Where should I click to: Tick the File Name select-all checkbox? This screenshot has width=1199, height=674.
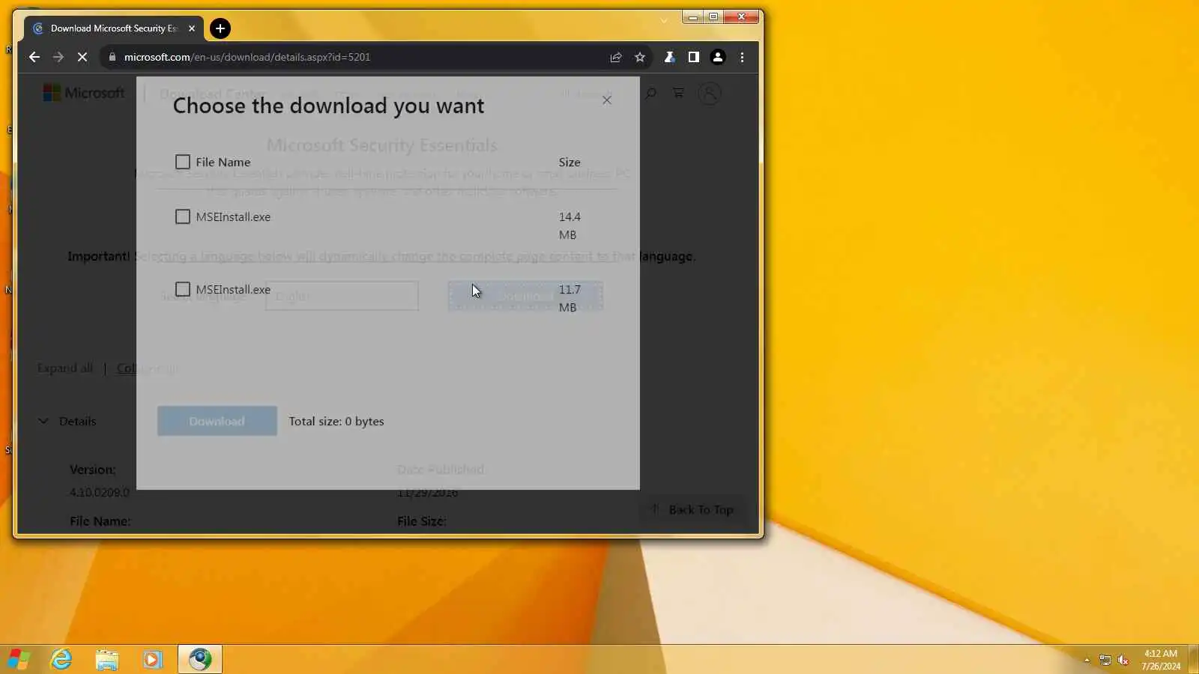pyautogui.click(x=183, y=162)
